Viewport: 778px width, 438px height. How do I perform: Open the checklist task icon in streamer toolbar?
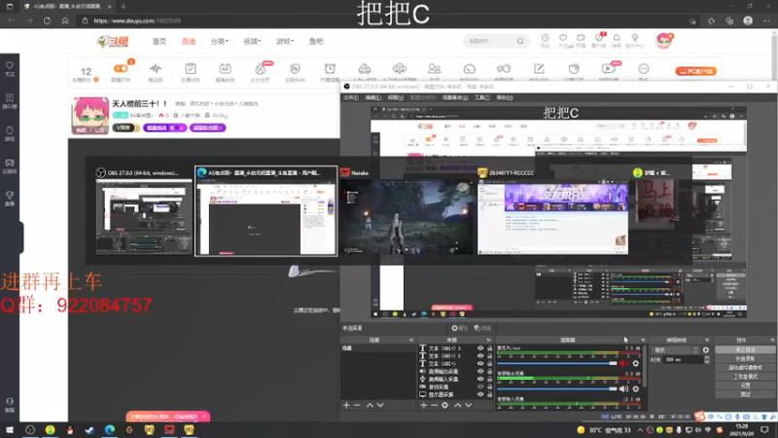click(191, 69)
